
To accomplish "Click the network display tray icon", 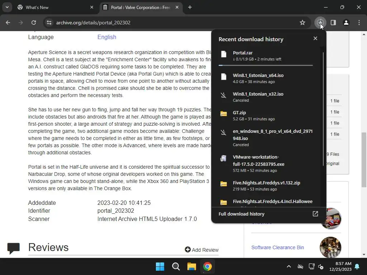I will 311,266.
